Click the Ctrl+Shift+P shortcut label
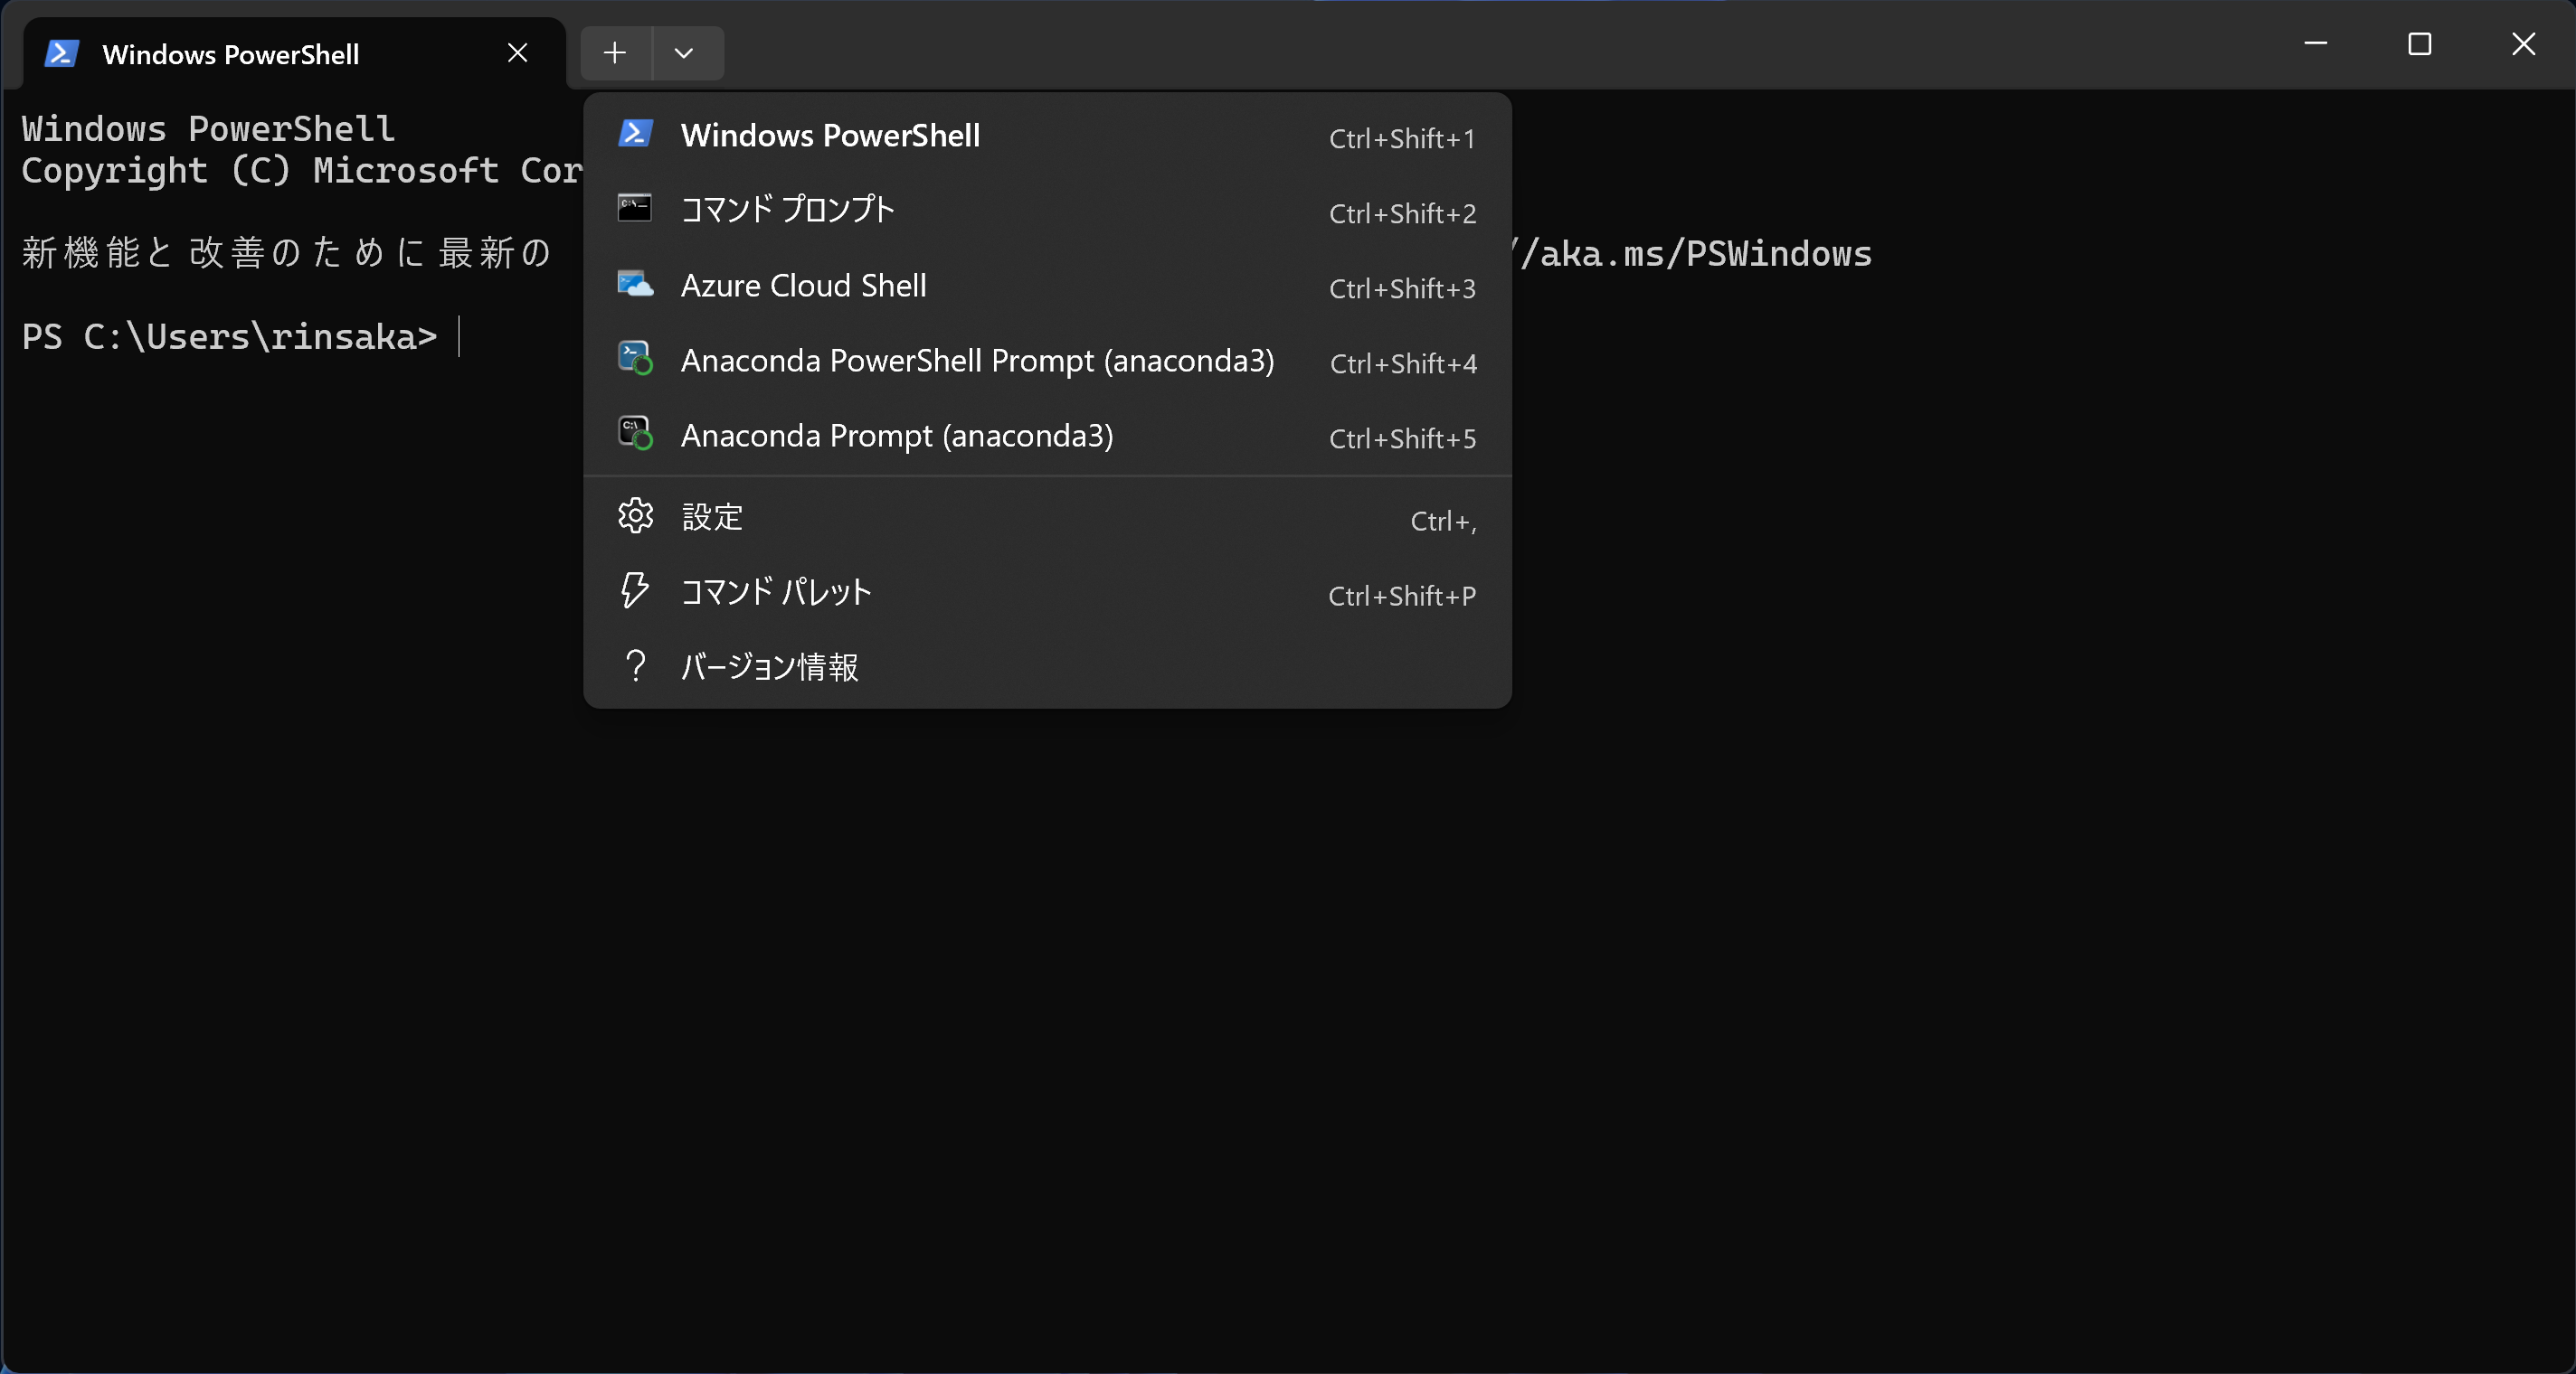The image size is (2576, 1374). click(x=1402, y=597)
